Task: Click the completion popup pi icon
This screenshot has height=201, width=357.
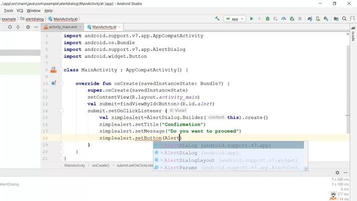Action: (x=306, y=169)
